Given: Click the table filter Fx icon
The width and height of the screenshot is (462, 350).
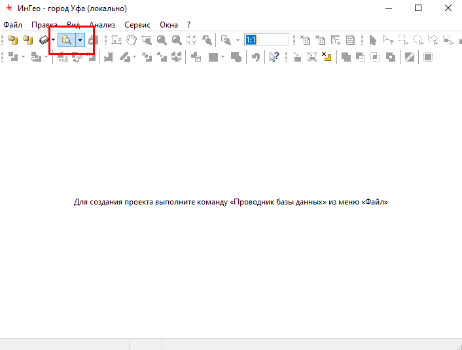Looking at the screenshot, I should coord(335,40).
